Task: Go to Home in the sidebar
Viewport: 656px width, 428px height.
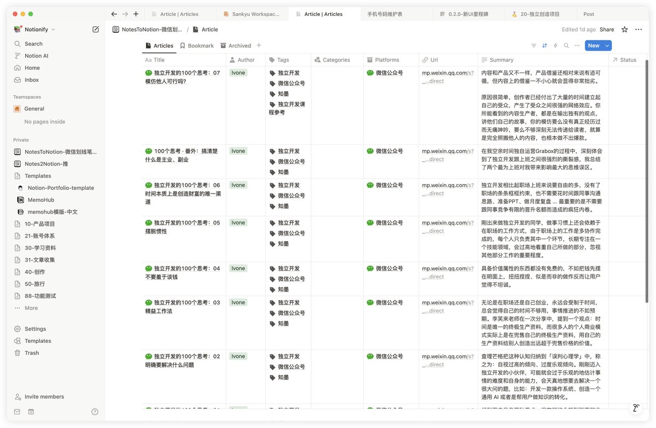Action: tap(32, 68)
